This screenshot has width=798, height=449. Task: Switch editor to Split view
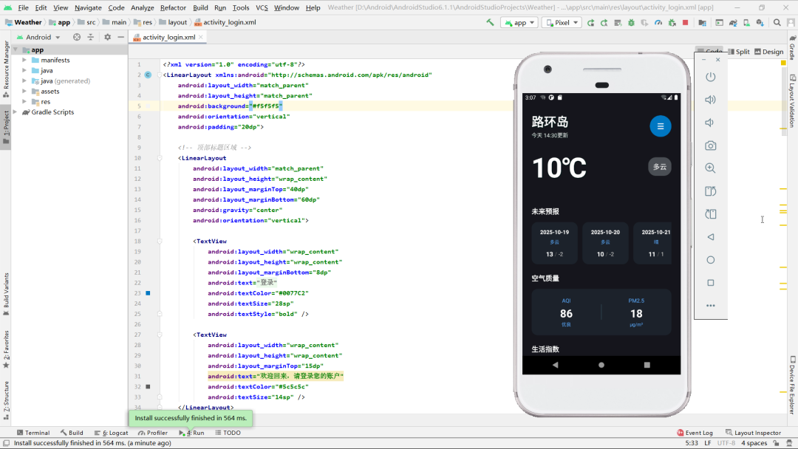[739, 52]
